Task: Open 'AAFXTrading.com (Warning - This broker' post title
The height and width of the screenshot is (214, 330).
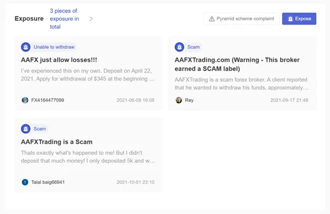Action: 237,64
